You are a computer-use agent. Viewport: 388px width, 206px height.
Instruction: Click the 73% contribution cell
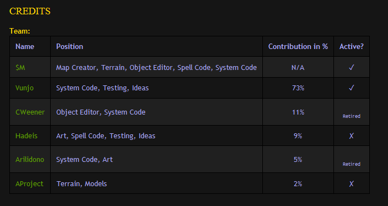(298, 88)
